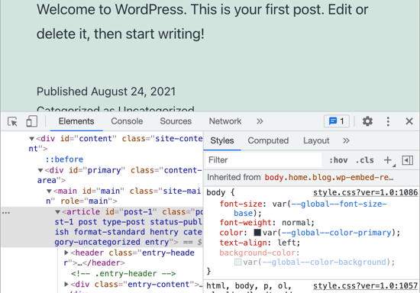Open the issues counter badge showing 1
Viewport: 420px width, 293px height.
337,121
